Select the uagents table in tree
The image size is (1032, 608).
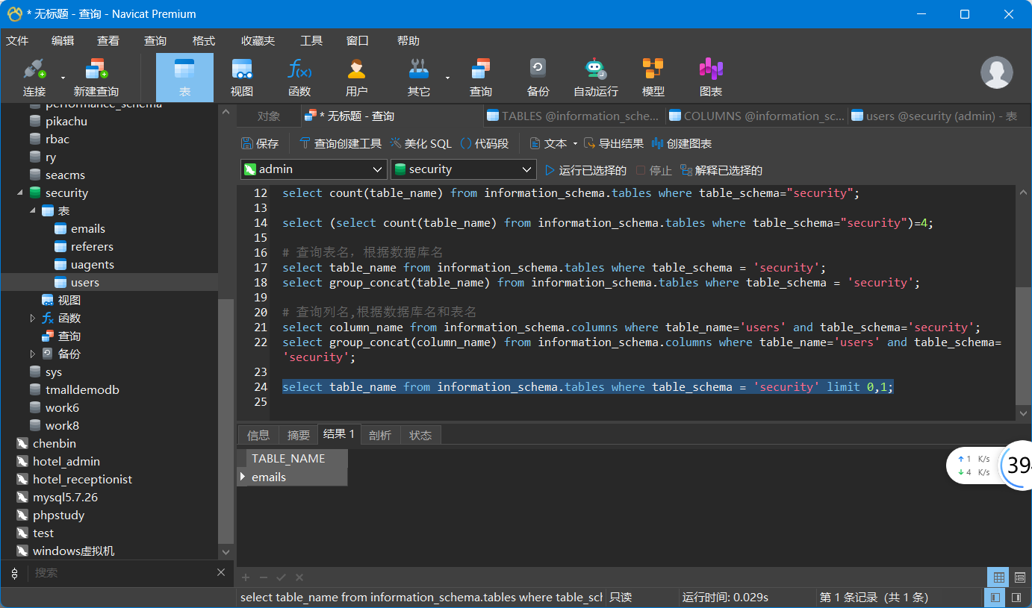(x=93, y=264)
